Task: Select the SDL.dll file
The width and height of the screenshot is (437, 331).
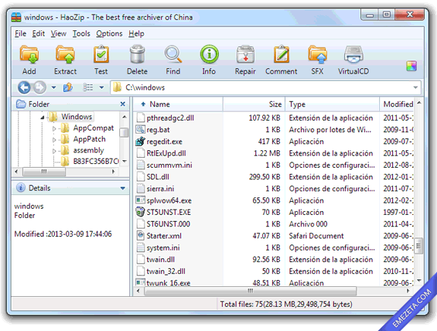Action: [158, 177]
